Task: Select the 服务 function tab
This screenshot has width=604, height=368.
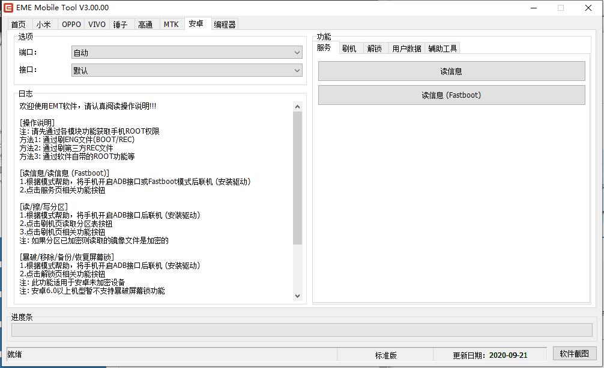Action: pyautogui.click(x=324, y=48)
